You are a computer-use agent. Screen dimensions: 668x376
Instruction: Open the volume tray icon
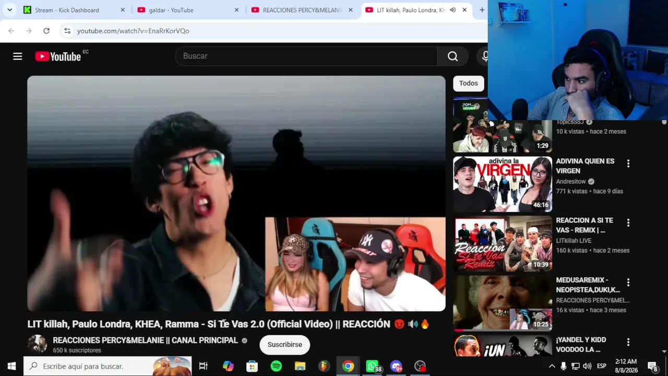tap(587, 366)
